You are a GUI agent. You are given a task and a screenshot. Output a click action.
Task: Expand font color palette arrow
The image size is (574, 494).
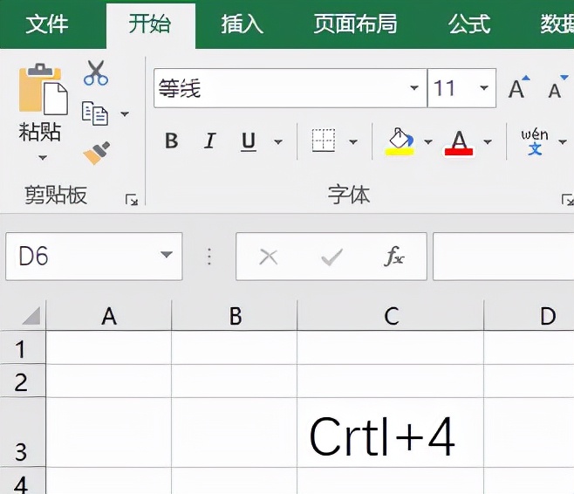pos(488,141)
